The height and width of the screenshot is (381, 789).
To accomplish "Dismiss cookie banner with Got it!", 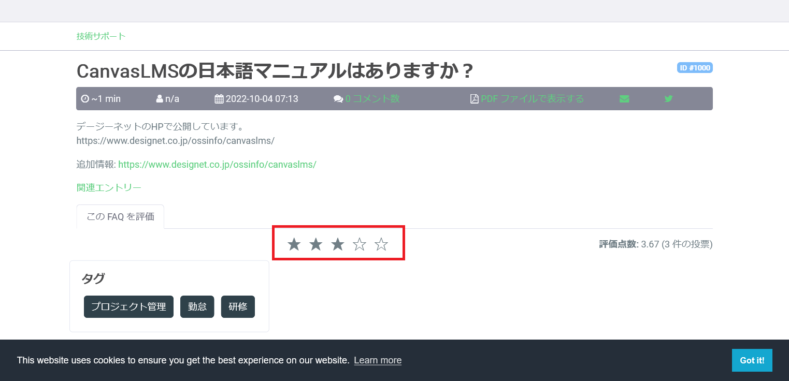I will coord(752,360).
